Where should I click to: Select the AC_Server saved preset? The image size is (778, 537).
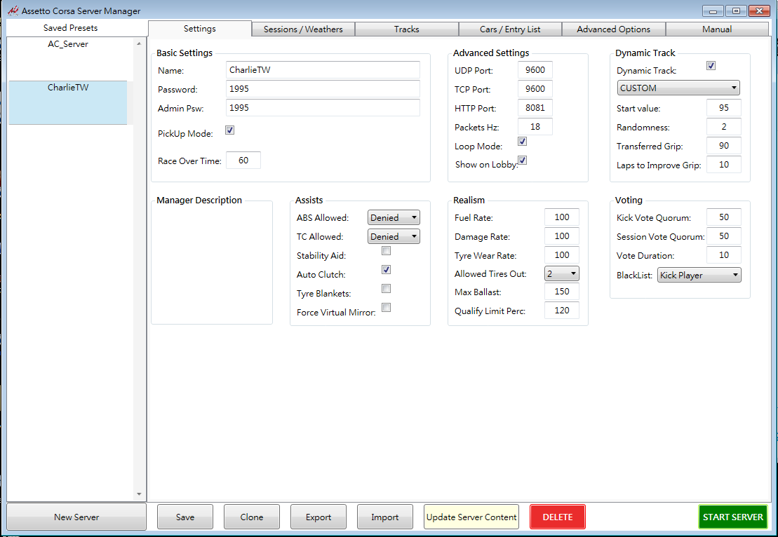(68, 44)
